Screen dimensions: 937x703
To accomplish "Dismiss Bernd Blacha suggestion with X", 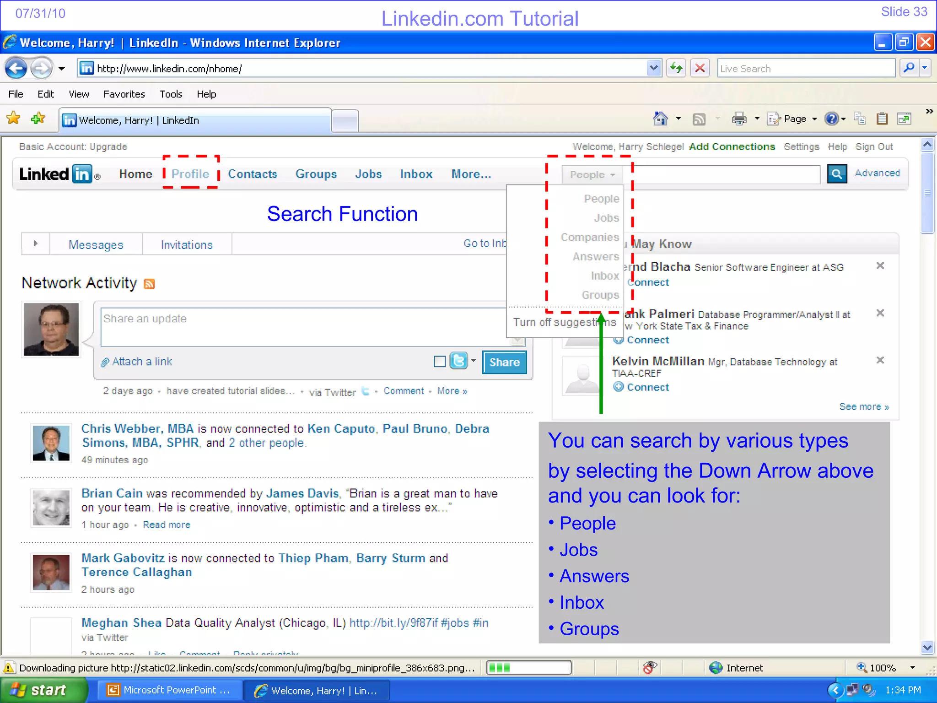I will click(x=880, y=266).
